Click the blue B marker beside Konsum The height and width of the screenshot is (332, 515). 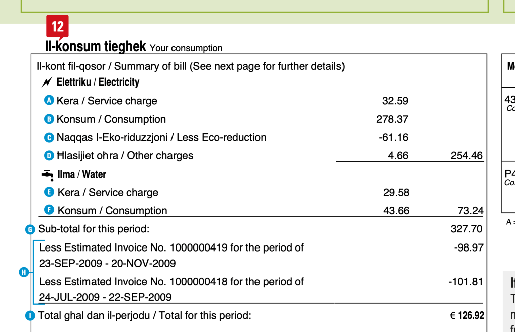tap(49, 119)
